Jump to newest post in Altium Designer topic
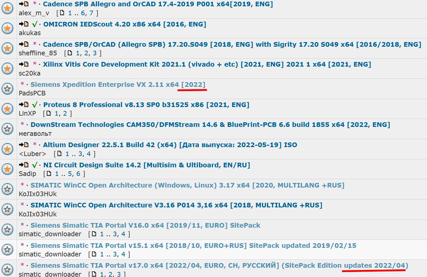Image resolution: width=427 pixels, height=277 pixels. tap(24, 145)
